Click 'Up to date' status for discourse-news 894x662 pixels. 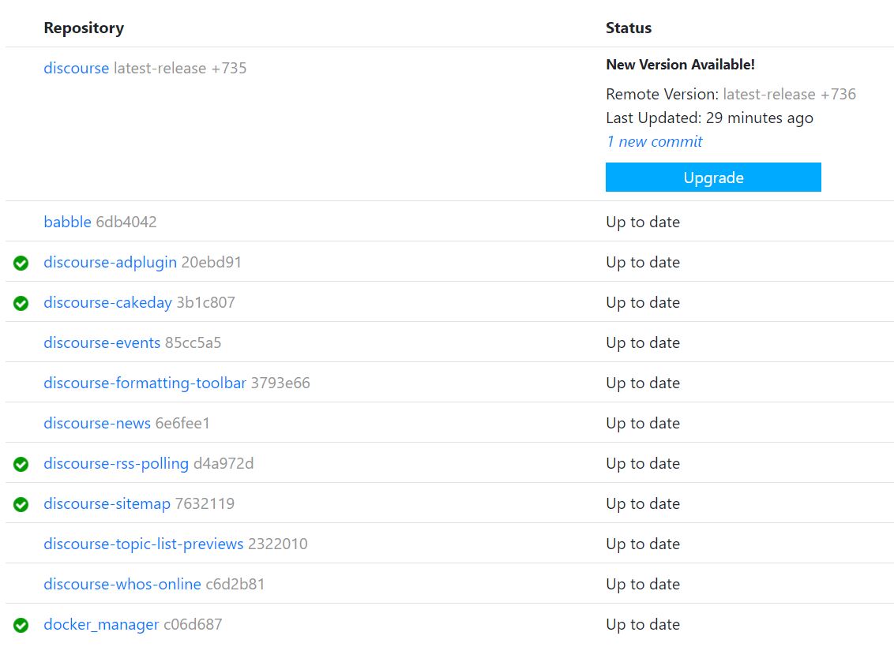(x=643, y=423)
